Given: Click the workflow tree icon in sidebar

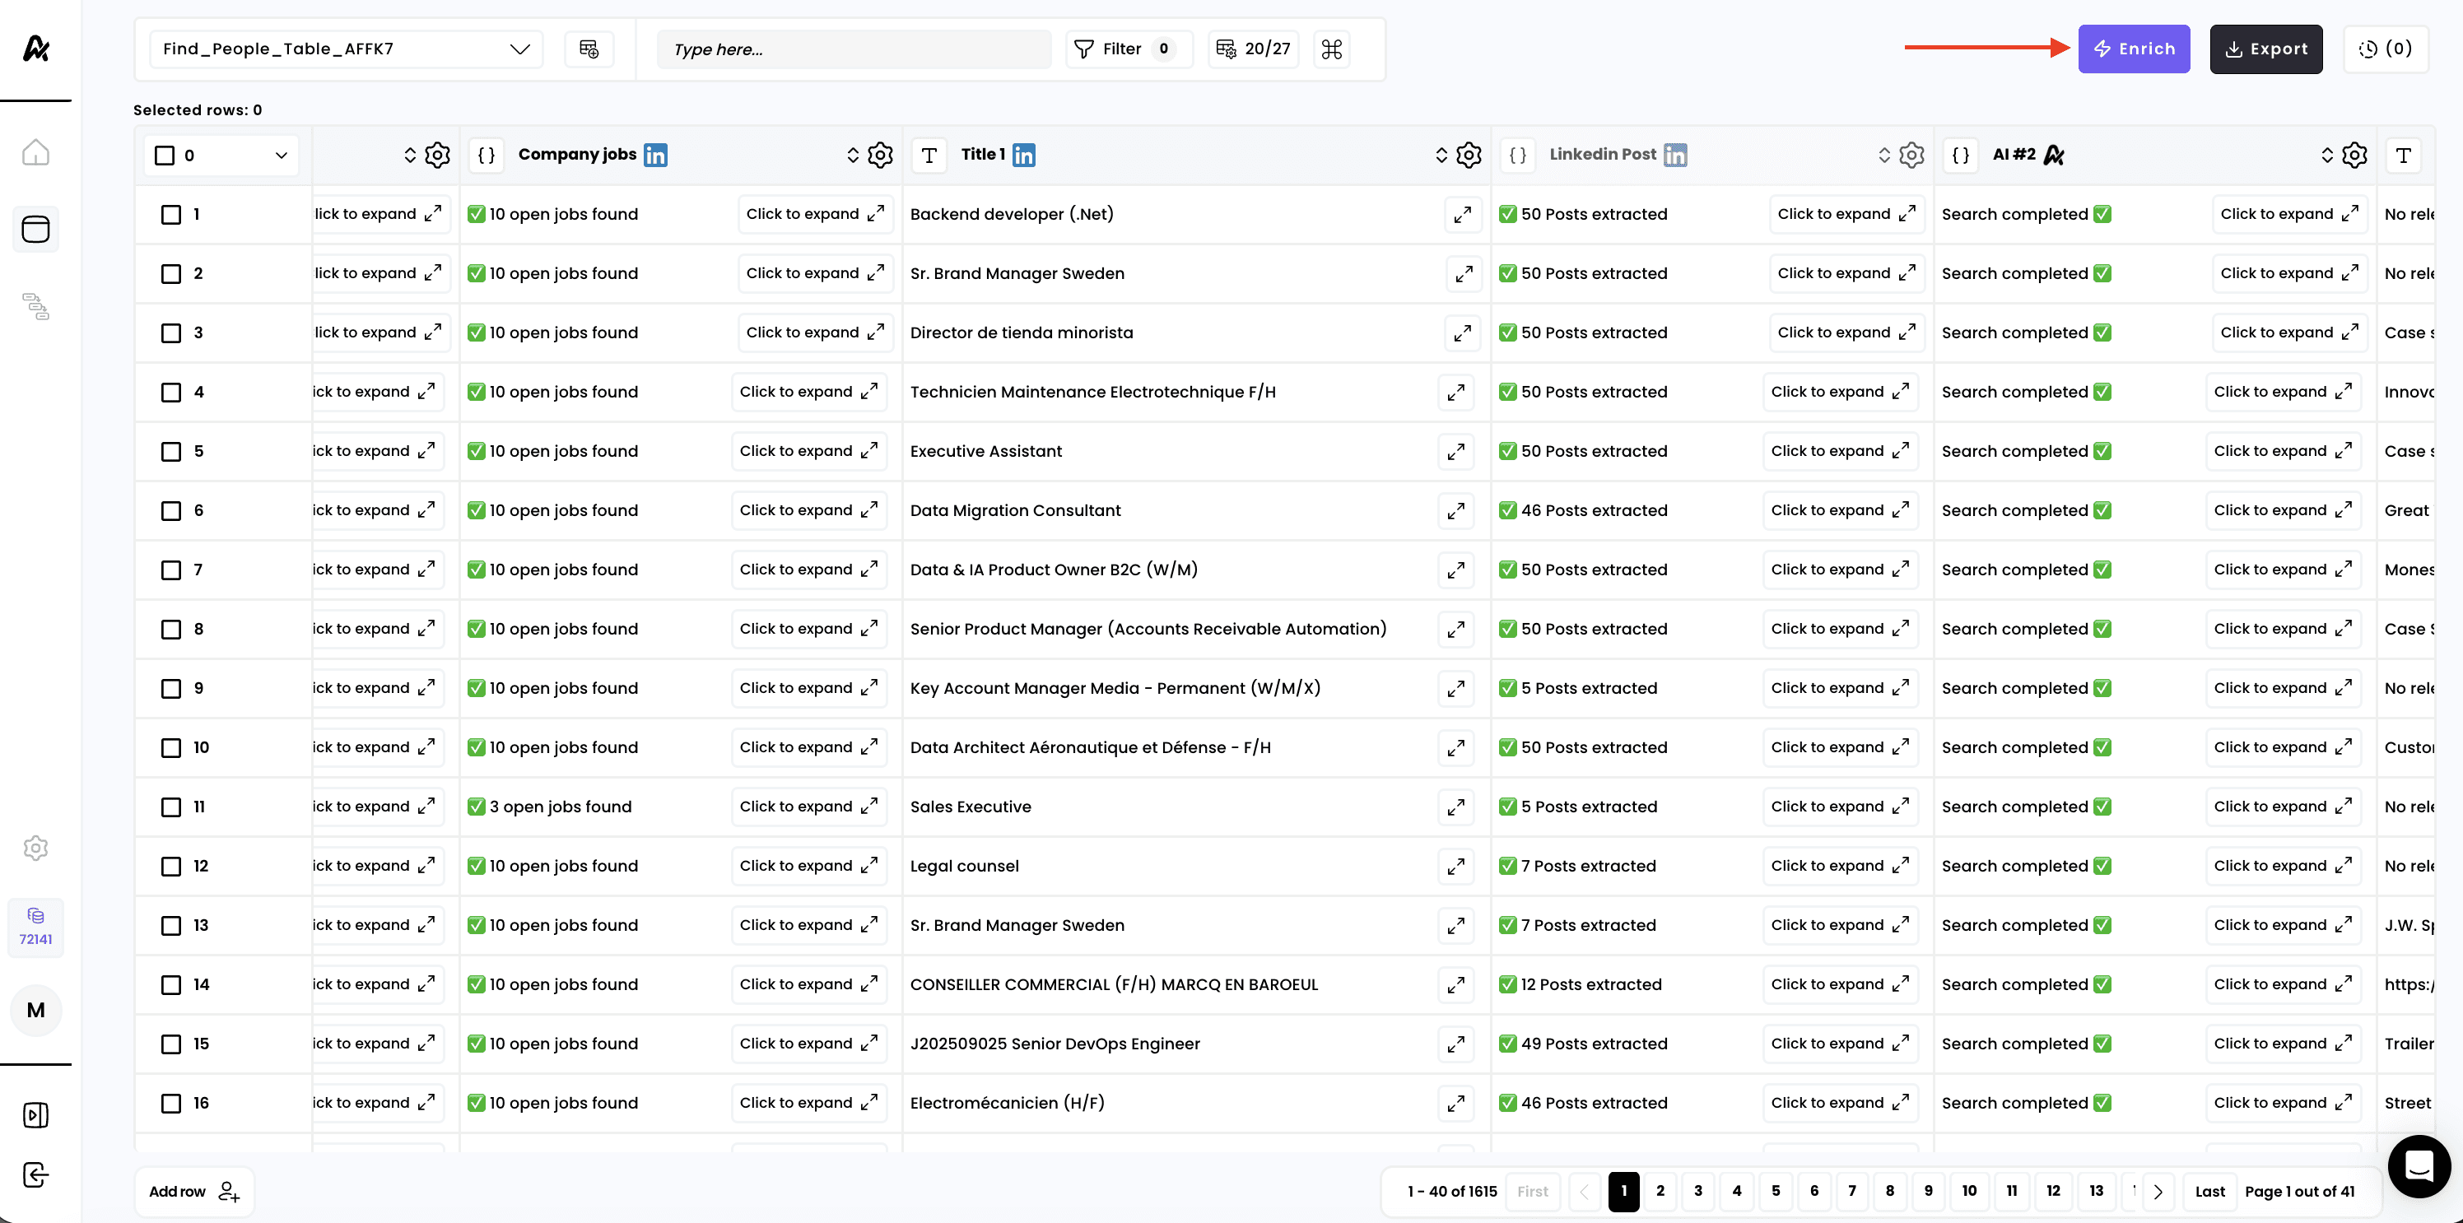Looking at the screenshot, I should (35, 306).
